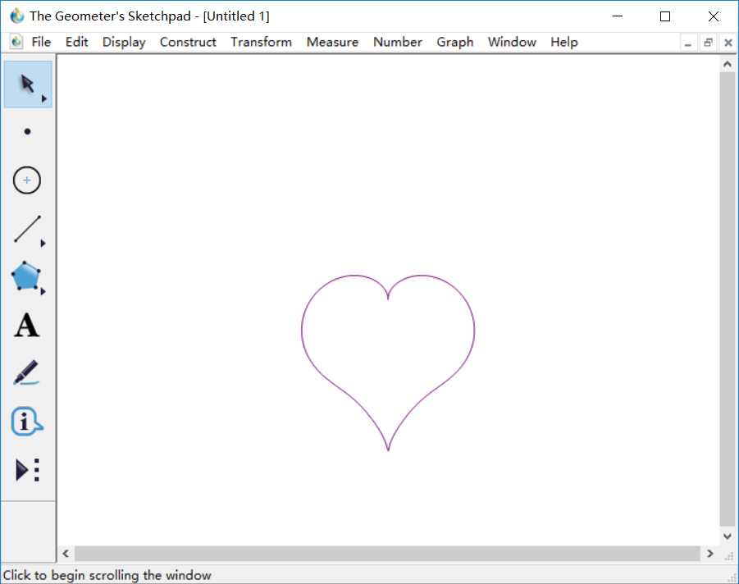Open the Custom Tools button
Viewport: 739px width, 584px height.
(x=27, y=470)
